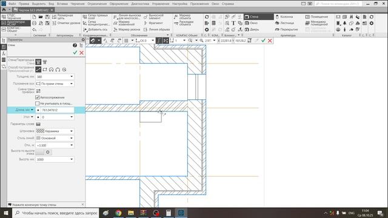
Task: Open Параметры слоев layers button
Action: (38, 124)
